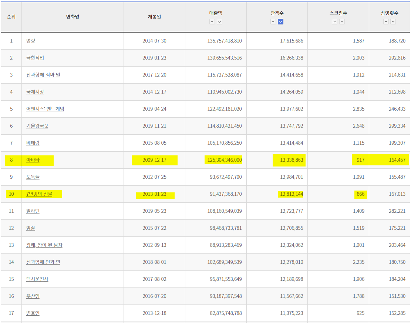Open the movie link 어벤져스: 엔드게임

tap(45, 109)
